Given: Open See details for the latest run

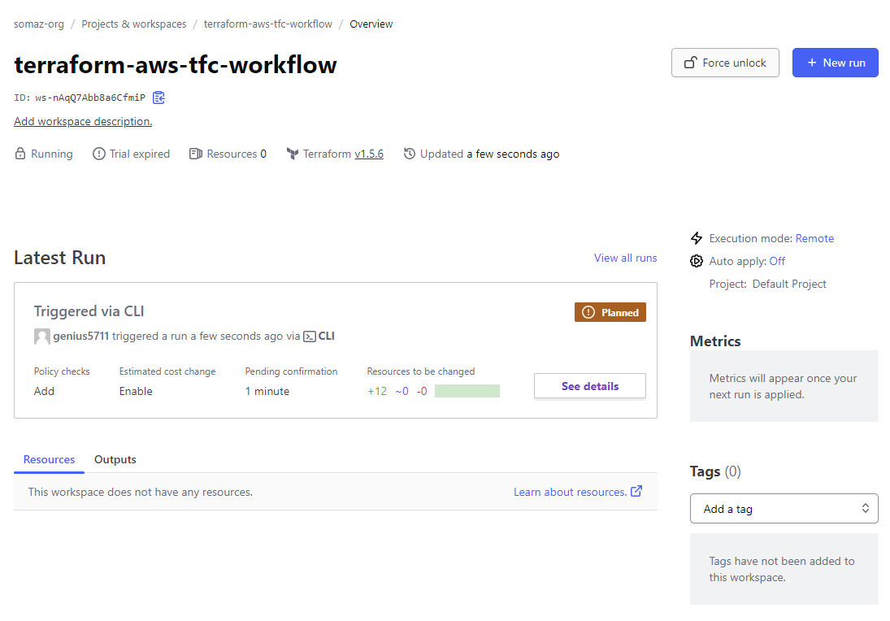Looking at the screenshot, I should (590, 387).
